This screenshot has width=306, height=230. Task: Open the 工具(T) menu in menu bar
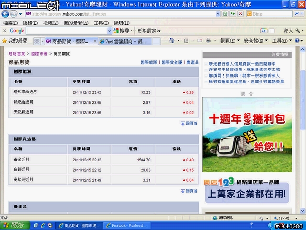(x=101, y=23)
